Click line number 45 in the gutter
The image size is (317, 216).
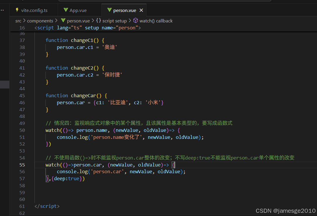[22, 95]
